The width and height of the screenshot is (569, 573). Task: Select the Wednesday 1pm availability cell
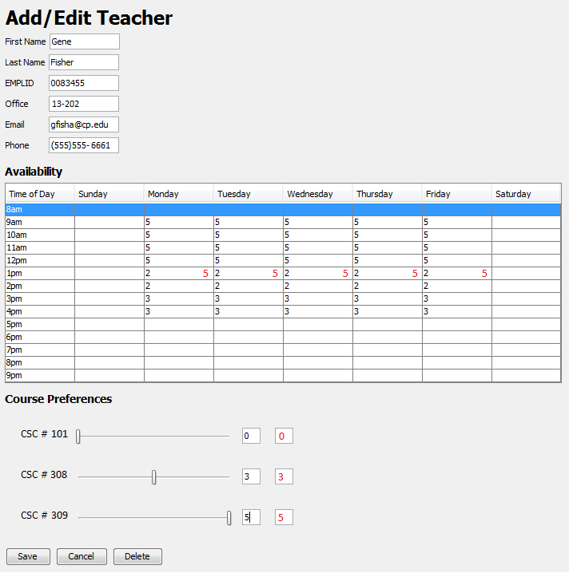tap(317, 273)
